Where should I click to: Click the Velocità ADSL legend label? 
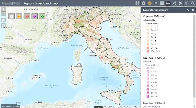(x=149, y=20)
